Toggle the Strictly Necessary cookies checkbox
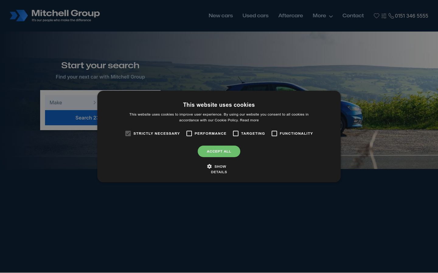438x273 pixels. (128, 133)
